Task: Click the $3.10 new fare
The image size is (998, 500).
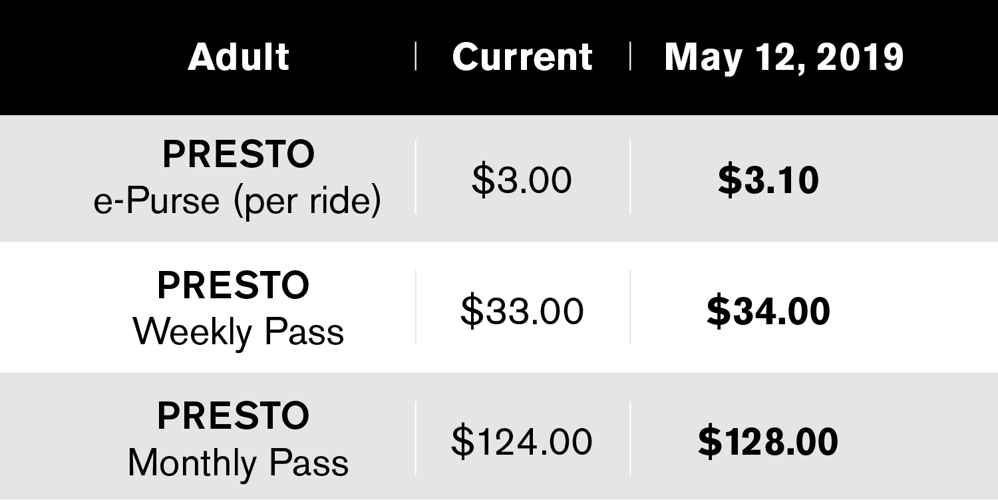Action: coord(768,180)
